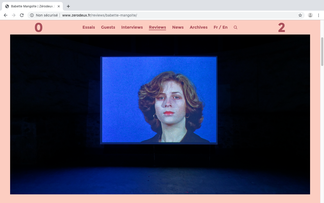
Task: Click the address bar URL field
Action: [166, 15]
